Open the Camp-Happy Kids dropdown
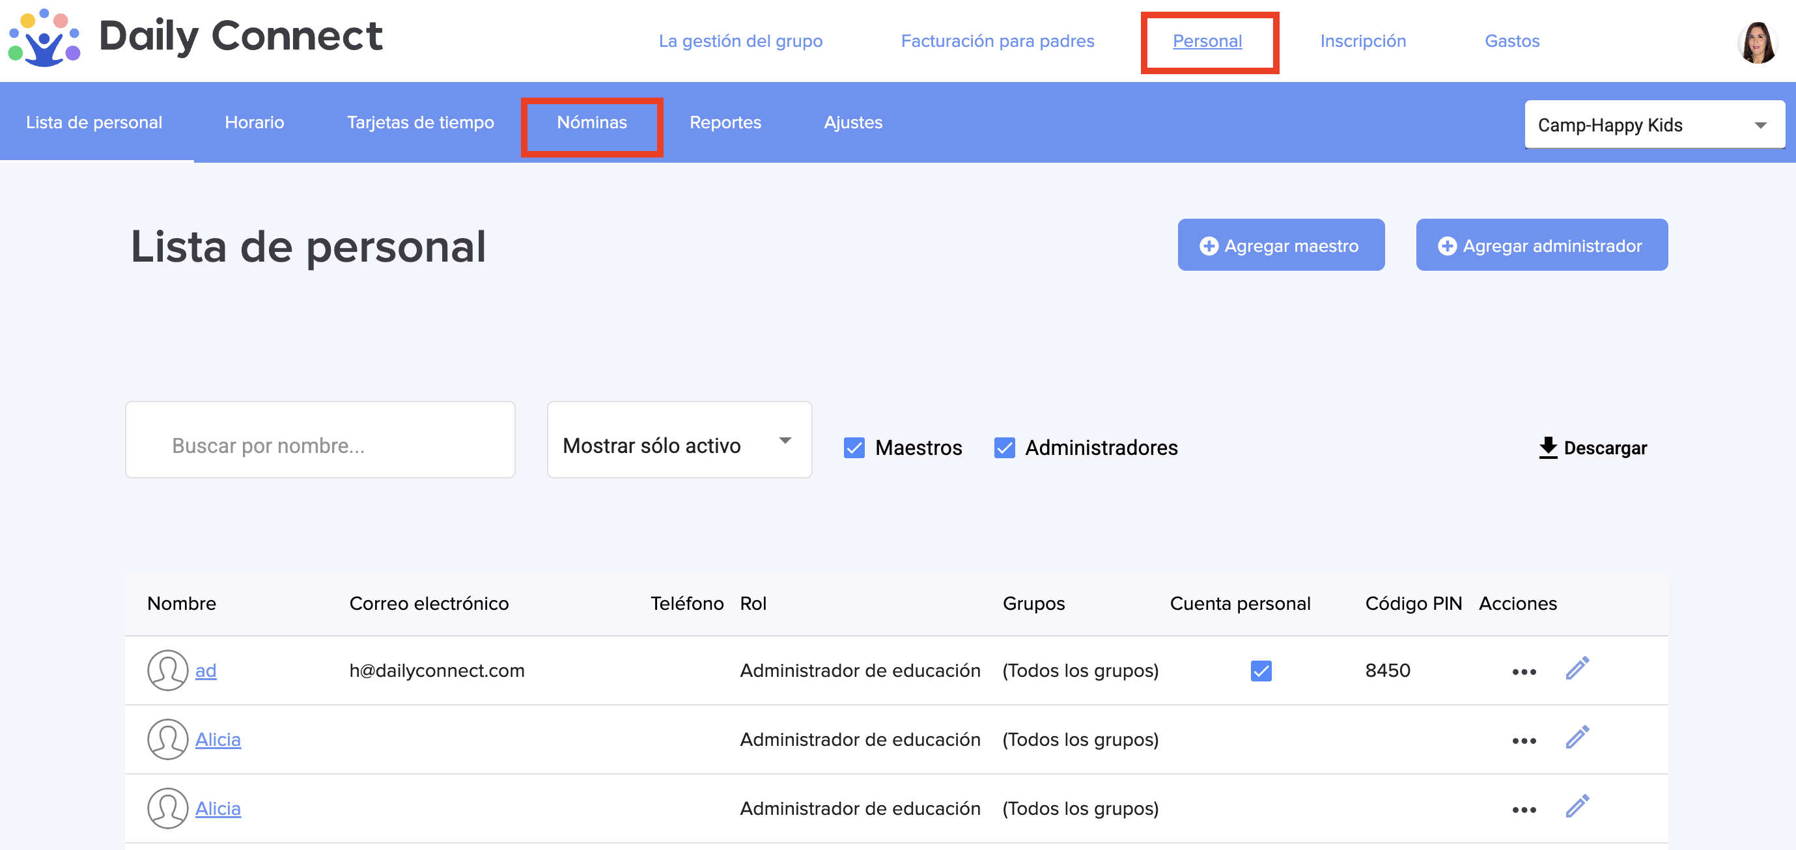This screenshot has height=850, width=1796. click(x=1654, y=125)
